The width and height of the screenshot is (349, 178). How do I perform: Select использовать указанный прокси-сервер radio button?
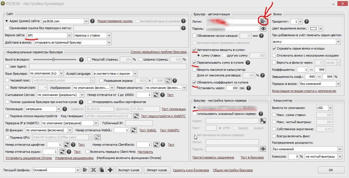tap(194, 114)
